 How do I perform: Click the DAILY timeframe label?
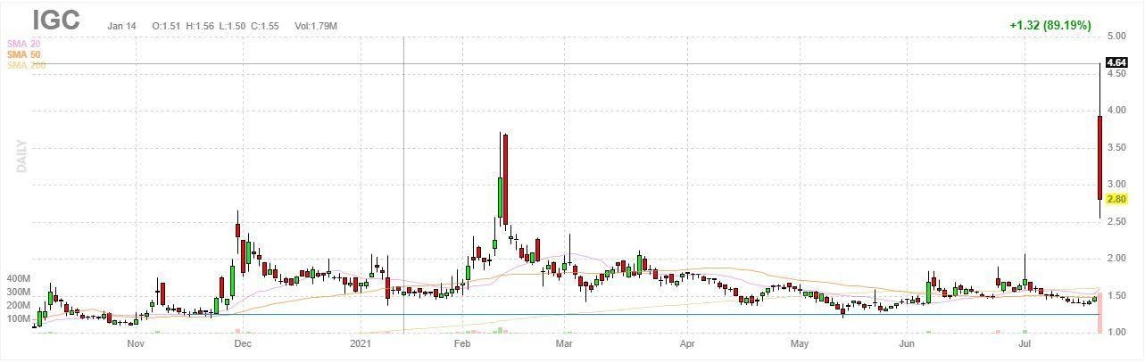click(x=21, y=155)
